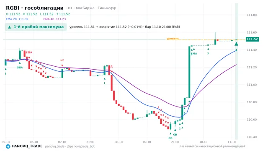This screenshot has height=151, width=268.
Task: Click the 110.80 price axis label
Action: (x=252, y=102)
